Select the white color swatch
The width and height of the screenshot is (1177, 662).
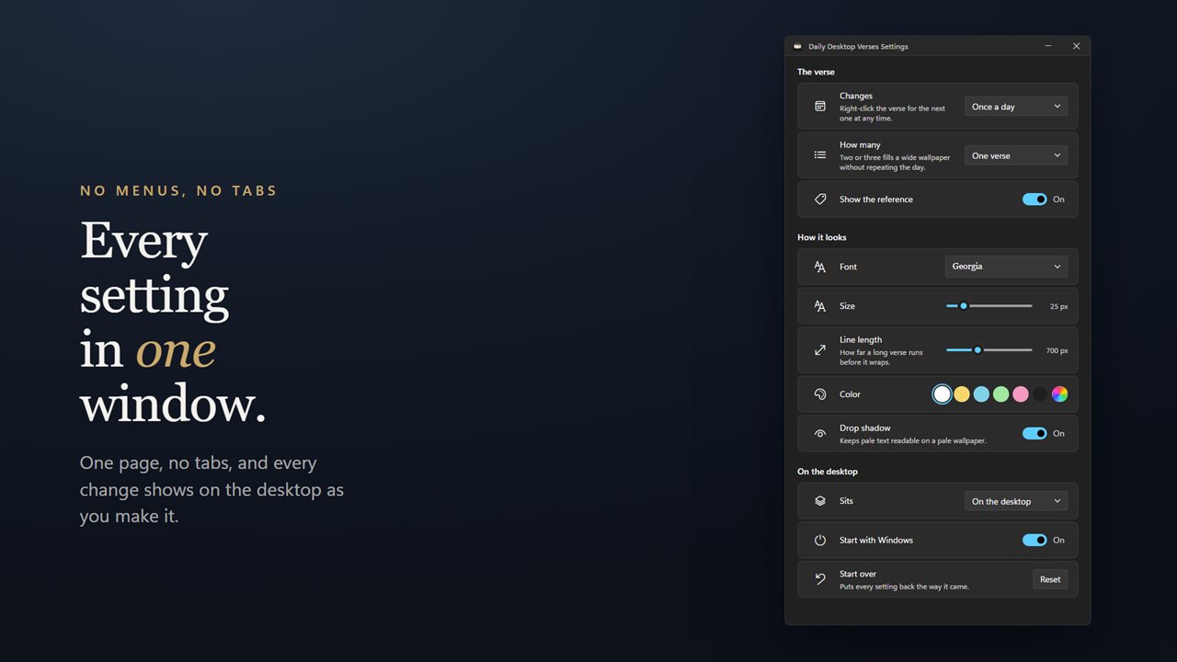tap(942, 394)
